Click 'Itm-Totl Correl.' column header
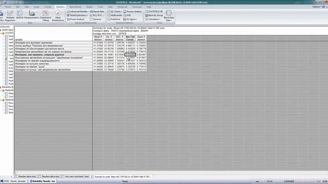This screenshot has width=328, height=184. (x=130, y=38)
